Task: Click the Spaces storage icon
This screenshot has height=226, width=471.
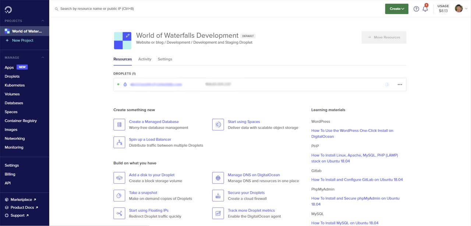Action: coord(218,125)
